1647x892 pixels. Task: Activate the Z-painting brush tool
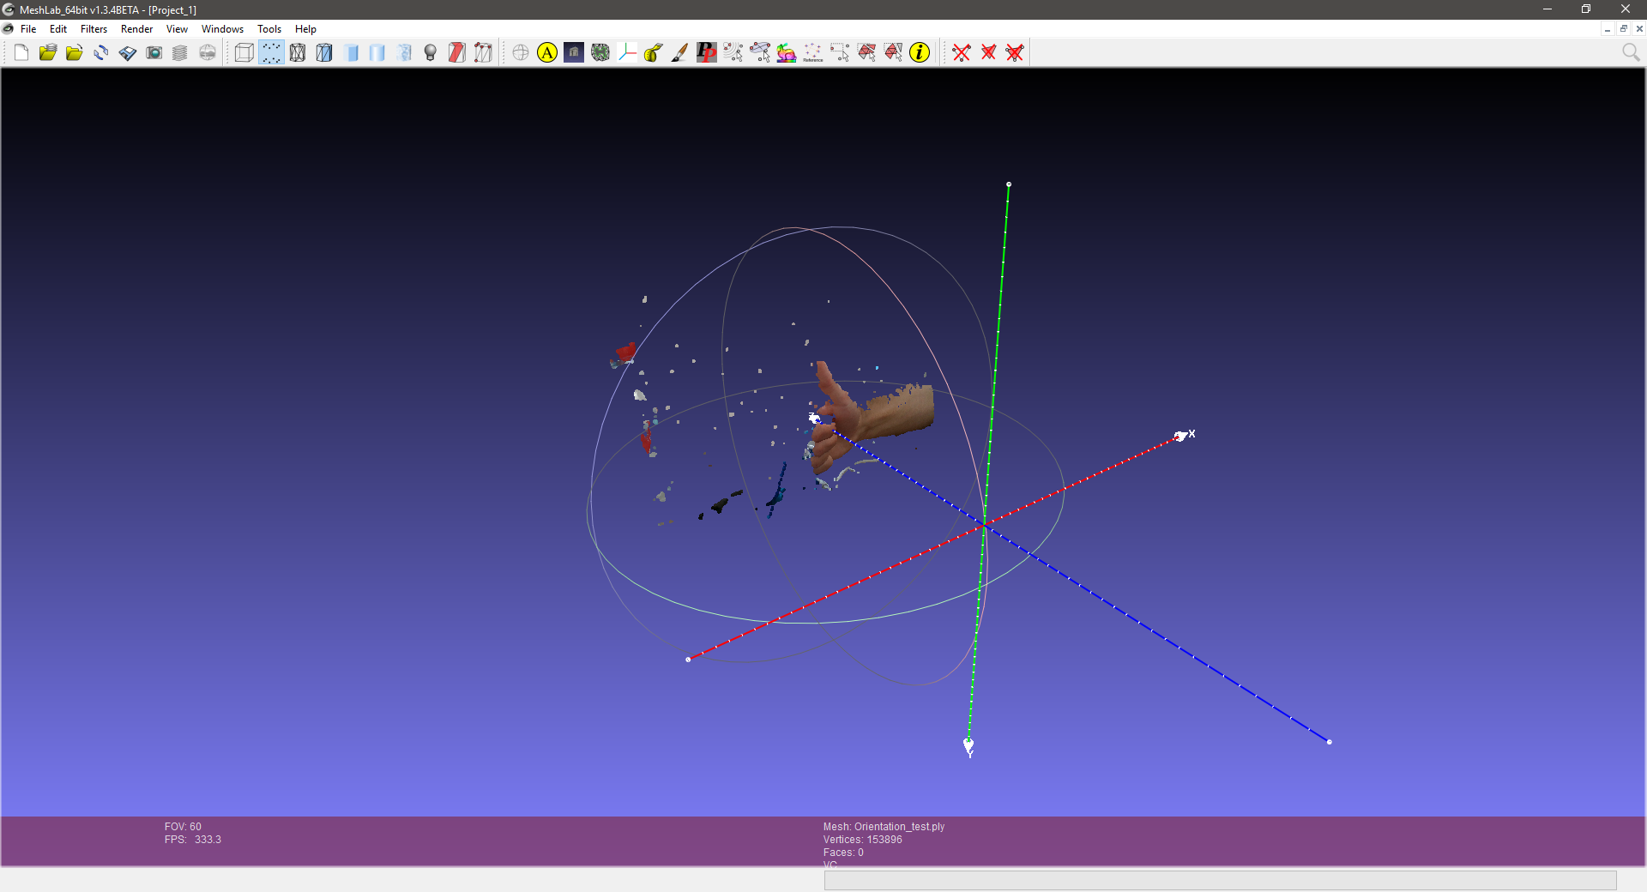point(678,52)
